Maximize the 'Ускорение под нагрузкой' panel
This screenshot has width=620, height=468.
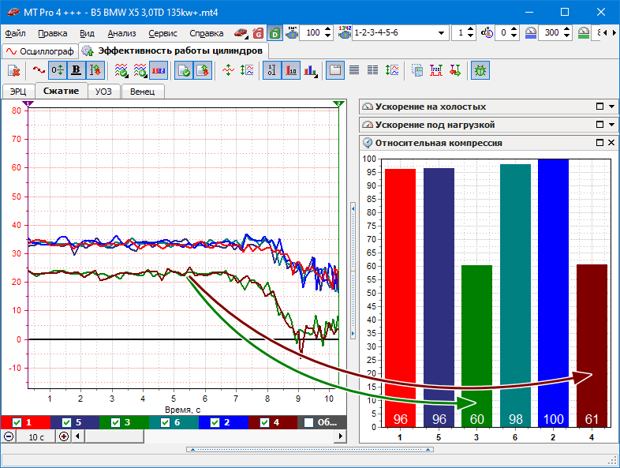coord(599,125)
